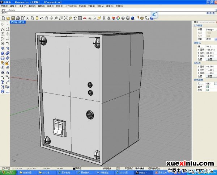Toggle 物件锁点 object snap in status bar
Viewport: 217px width, 175px height.
pos(140,168)
